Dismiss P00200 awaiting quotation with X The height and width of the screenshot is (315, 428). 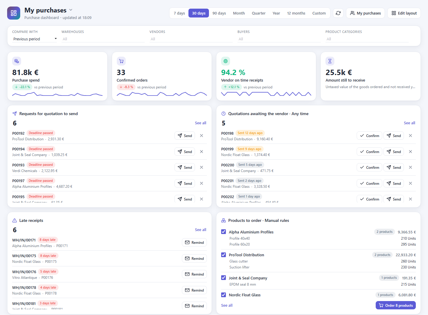point(410,167)
